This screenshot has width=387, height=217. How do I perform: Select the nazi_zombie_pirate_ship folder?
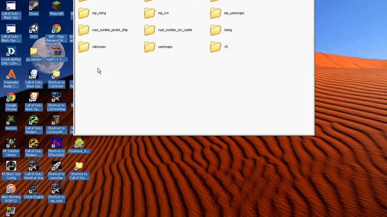(103, 30)
